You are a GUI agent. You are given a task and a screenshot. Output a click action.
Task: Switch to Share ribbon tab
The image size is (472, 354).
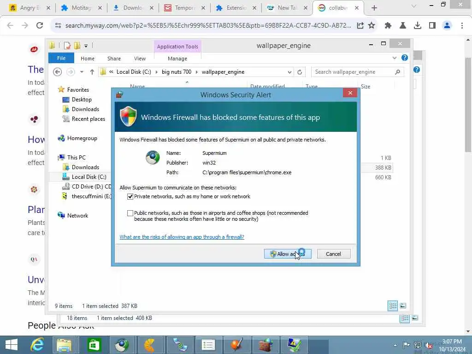pos(114,59)
